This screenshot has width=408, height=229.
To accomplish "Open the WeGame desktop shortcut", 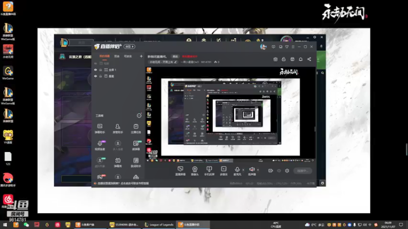I will click(8, 73).
